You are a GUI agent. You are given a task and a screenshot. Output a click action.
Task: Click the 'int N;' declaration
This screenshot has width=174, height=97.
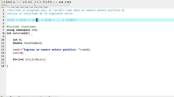click(x=17, y=40)
